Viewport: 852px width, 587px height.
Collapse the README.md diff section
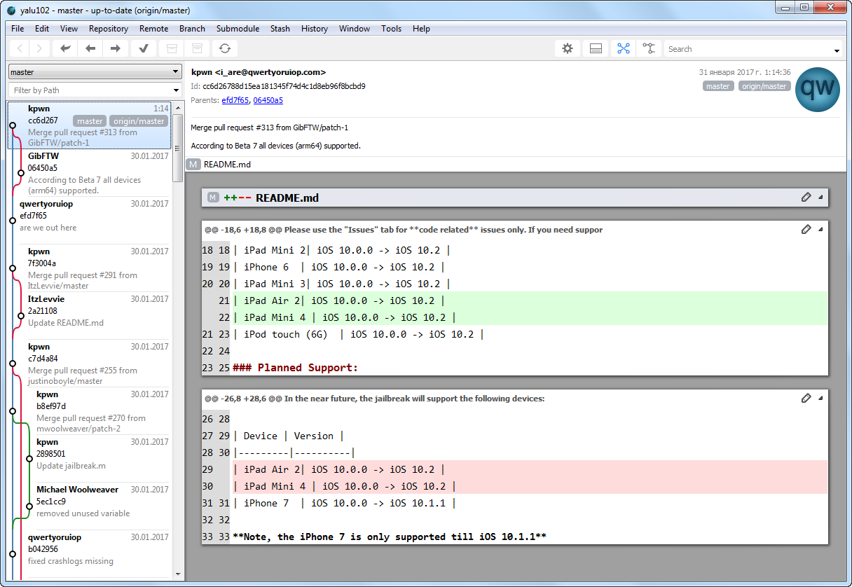coord(820,198)
